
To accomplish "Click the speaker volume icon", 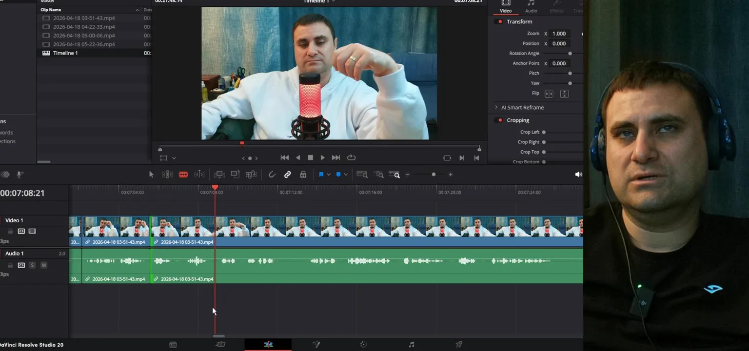I will coord(578,175).
